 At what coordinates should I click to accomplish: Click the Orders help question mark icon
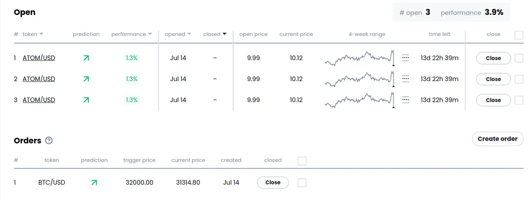(x=49, y=141)
